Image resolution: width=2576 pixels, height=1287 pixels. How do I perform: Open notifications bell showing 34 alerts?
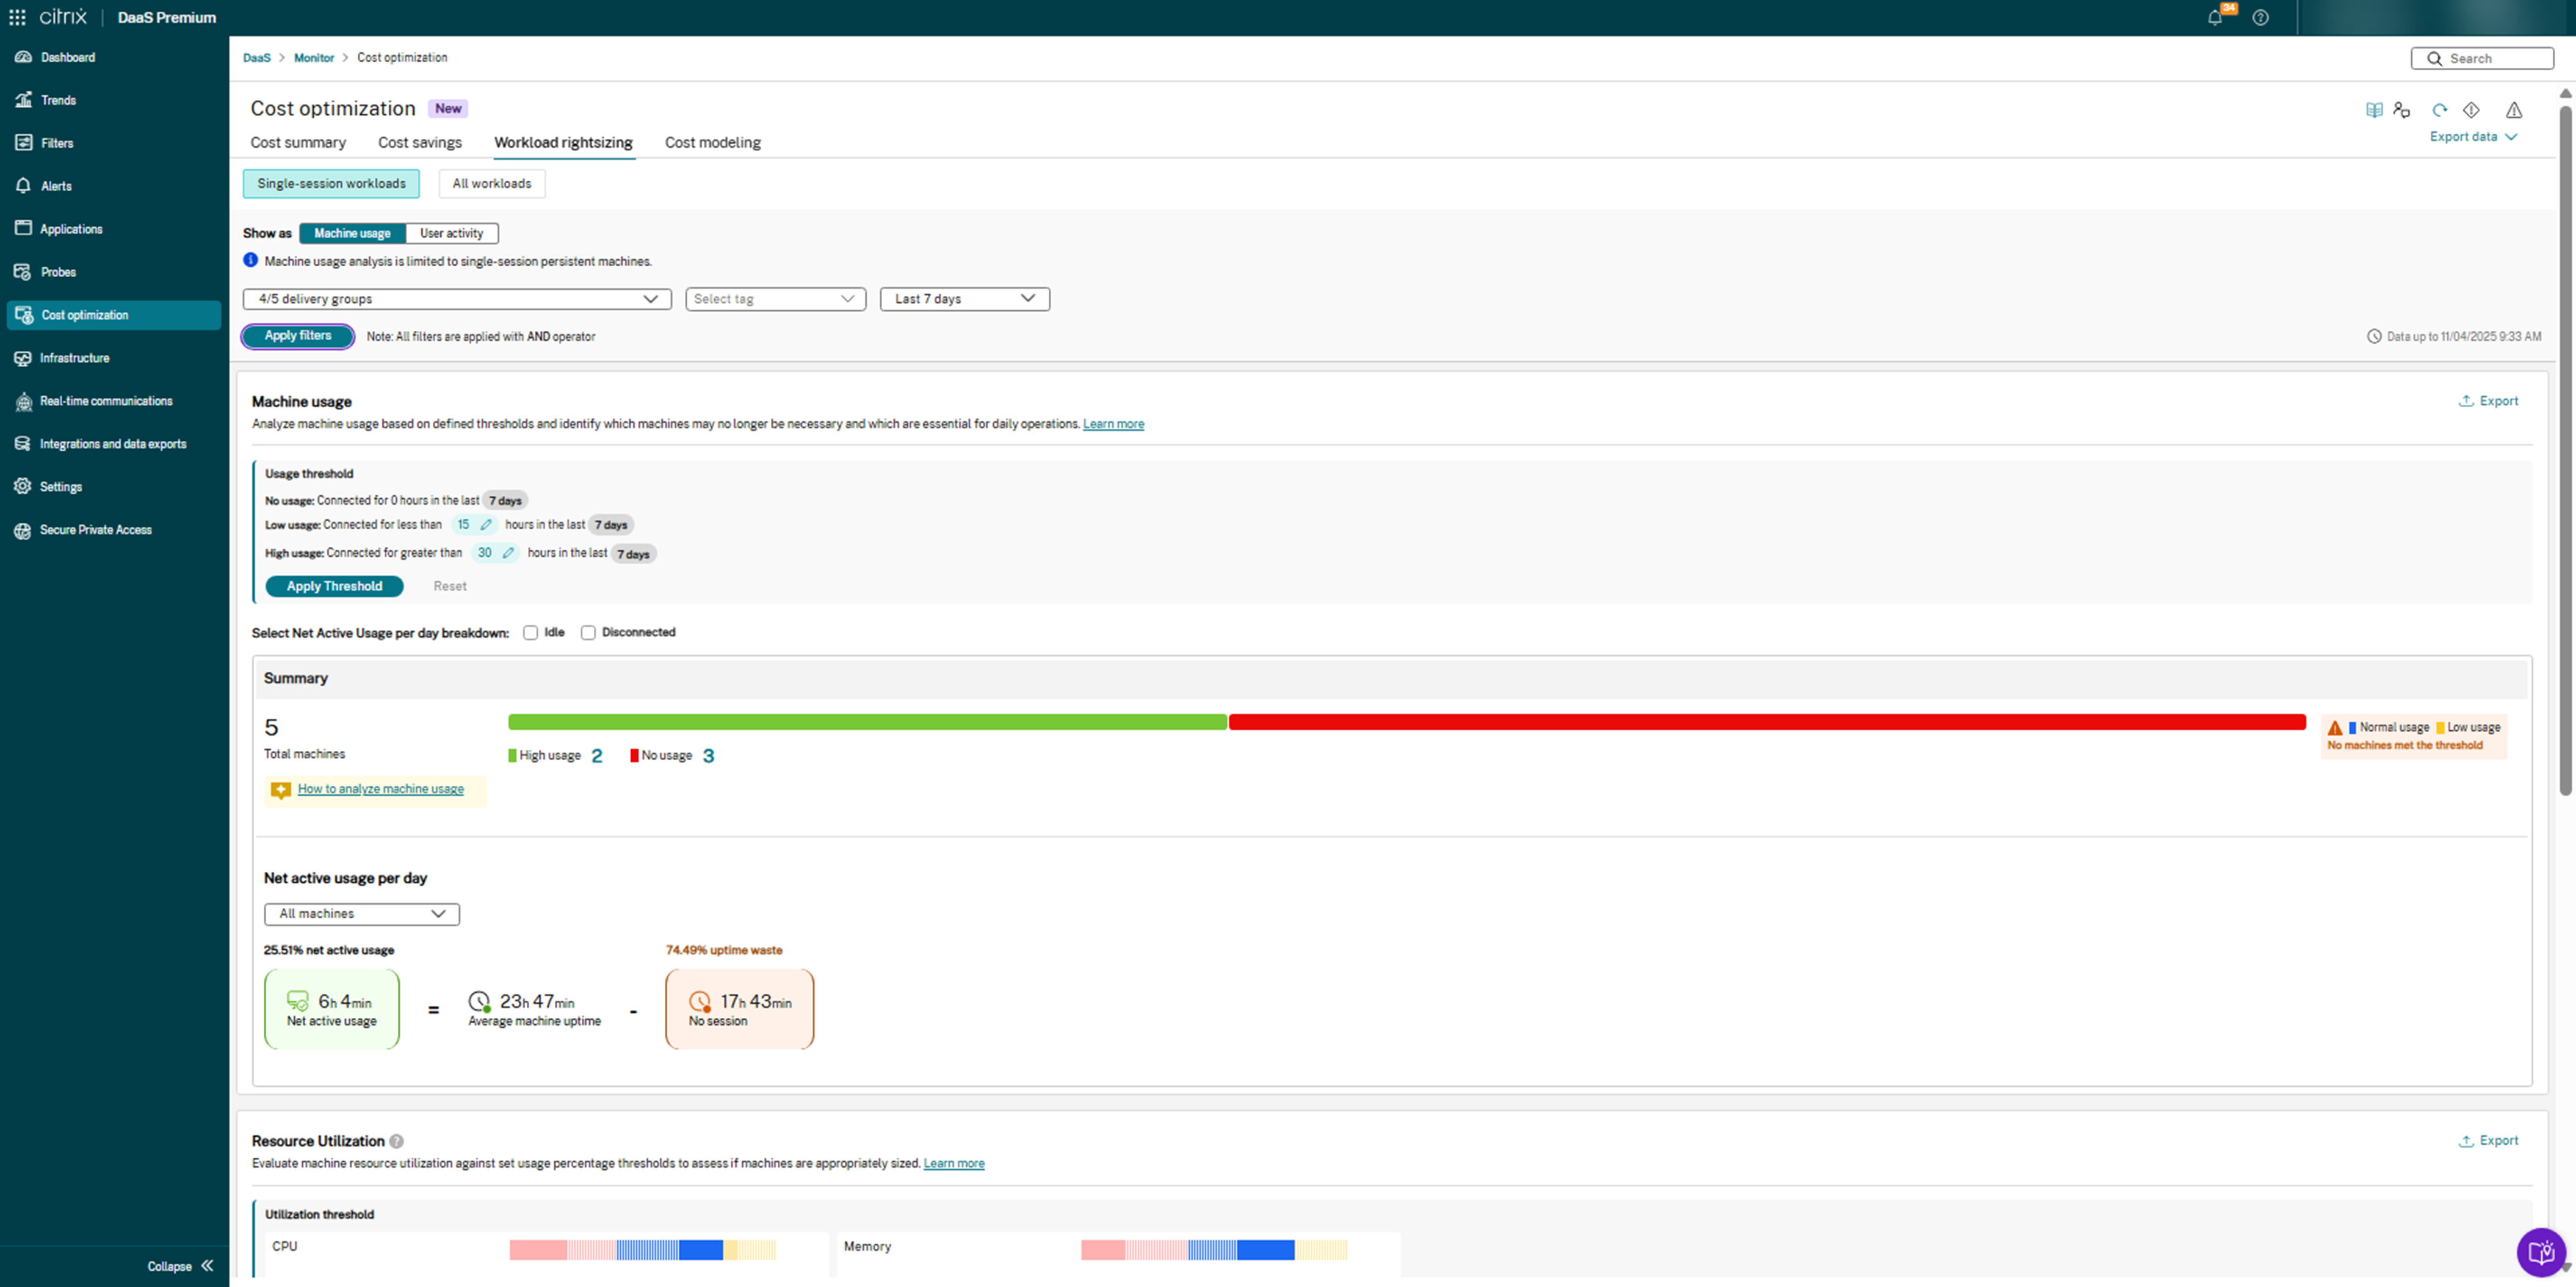point(2216,17)
